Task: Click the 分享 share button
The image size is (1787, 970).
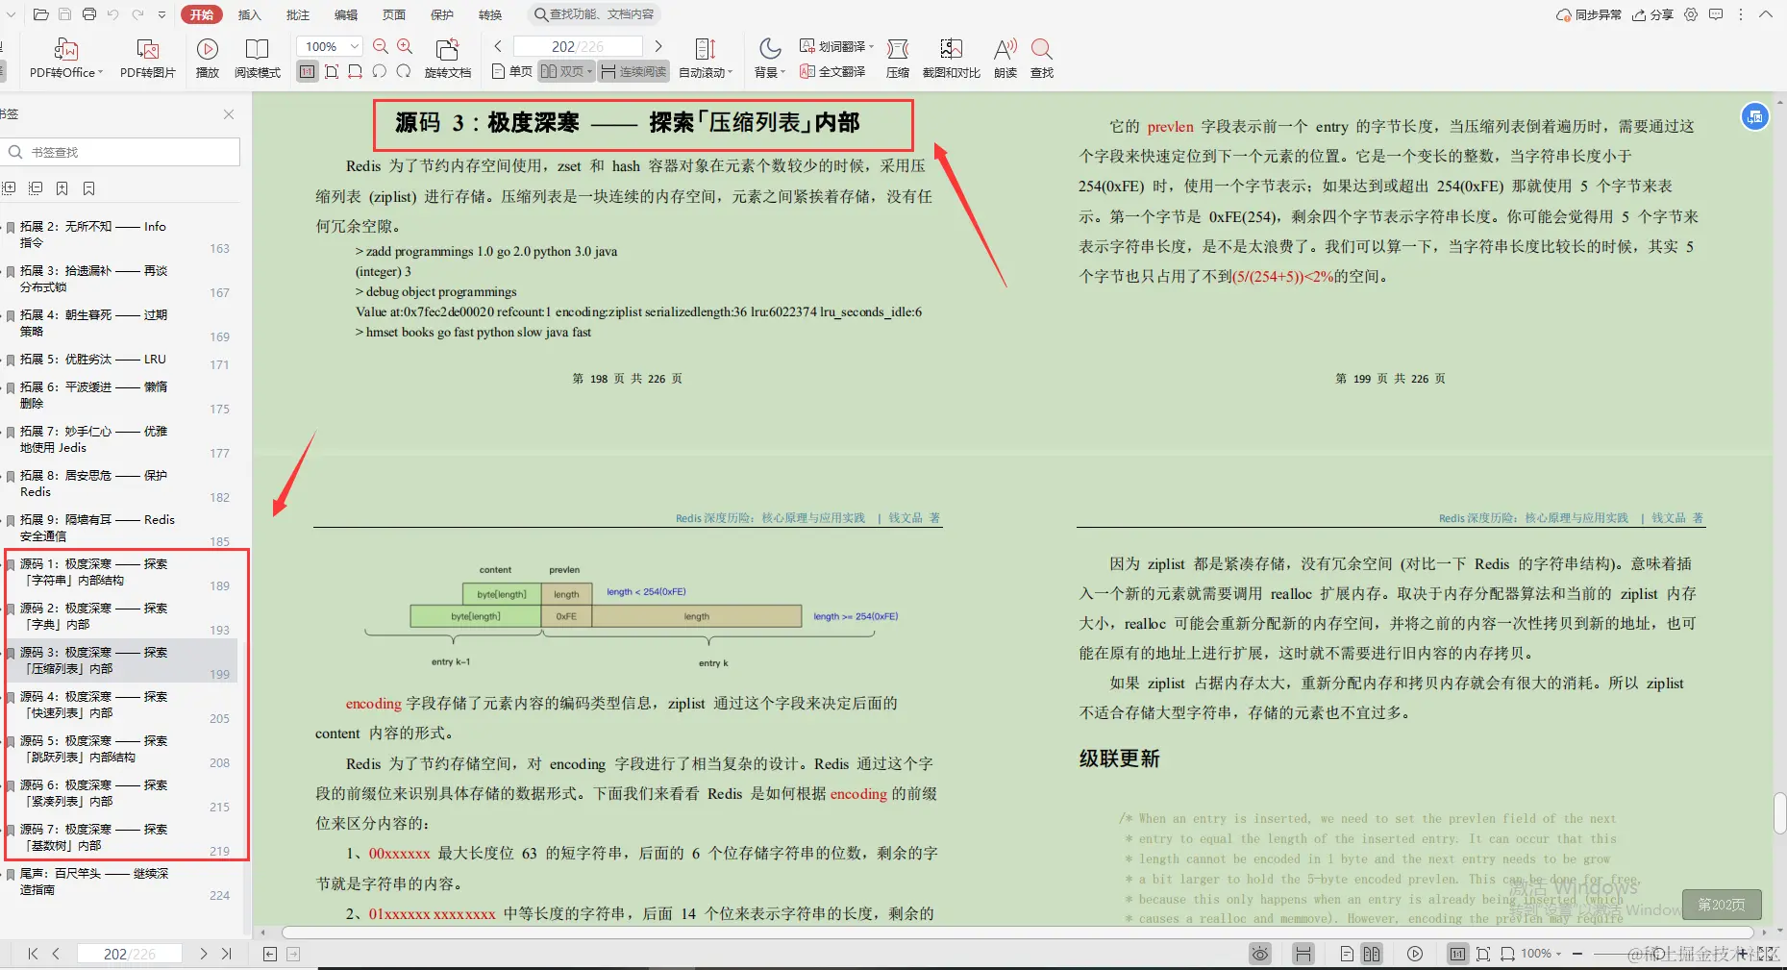Action: [1651, 14]
